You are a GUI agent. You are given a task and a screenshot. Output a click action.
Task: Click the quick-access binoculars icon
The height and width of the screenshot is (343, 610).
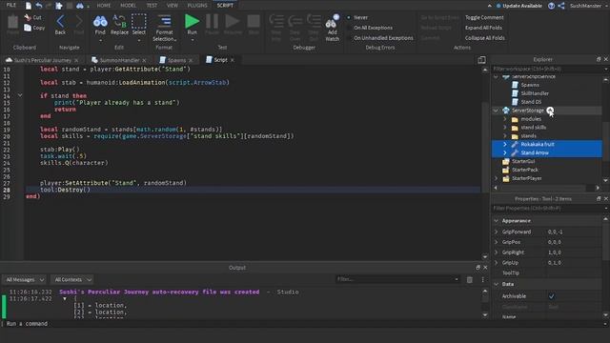79,6
